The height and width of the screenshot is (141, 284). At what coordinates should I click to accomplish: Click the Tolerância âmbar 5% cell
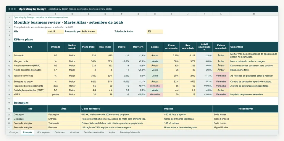[155, 31]
